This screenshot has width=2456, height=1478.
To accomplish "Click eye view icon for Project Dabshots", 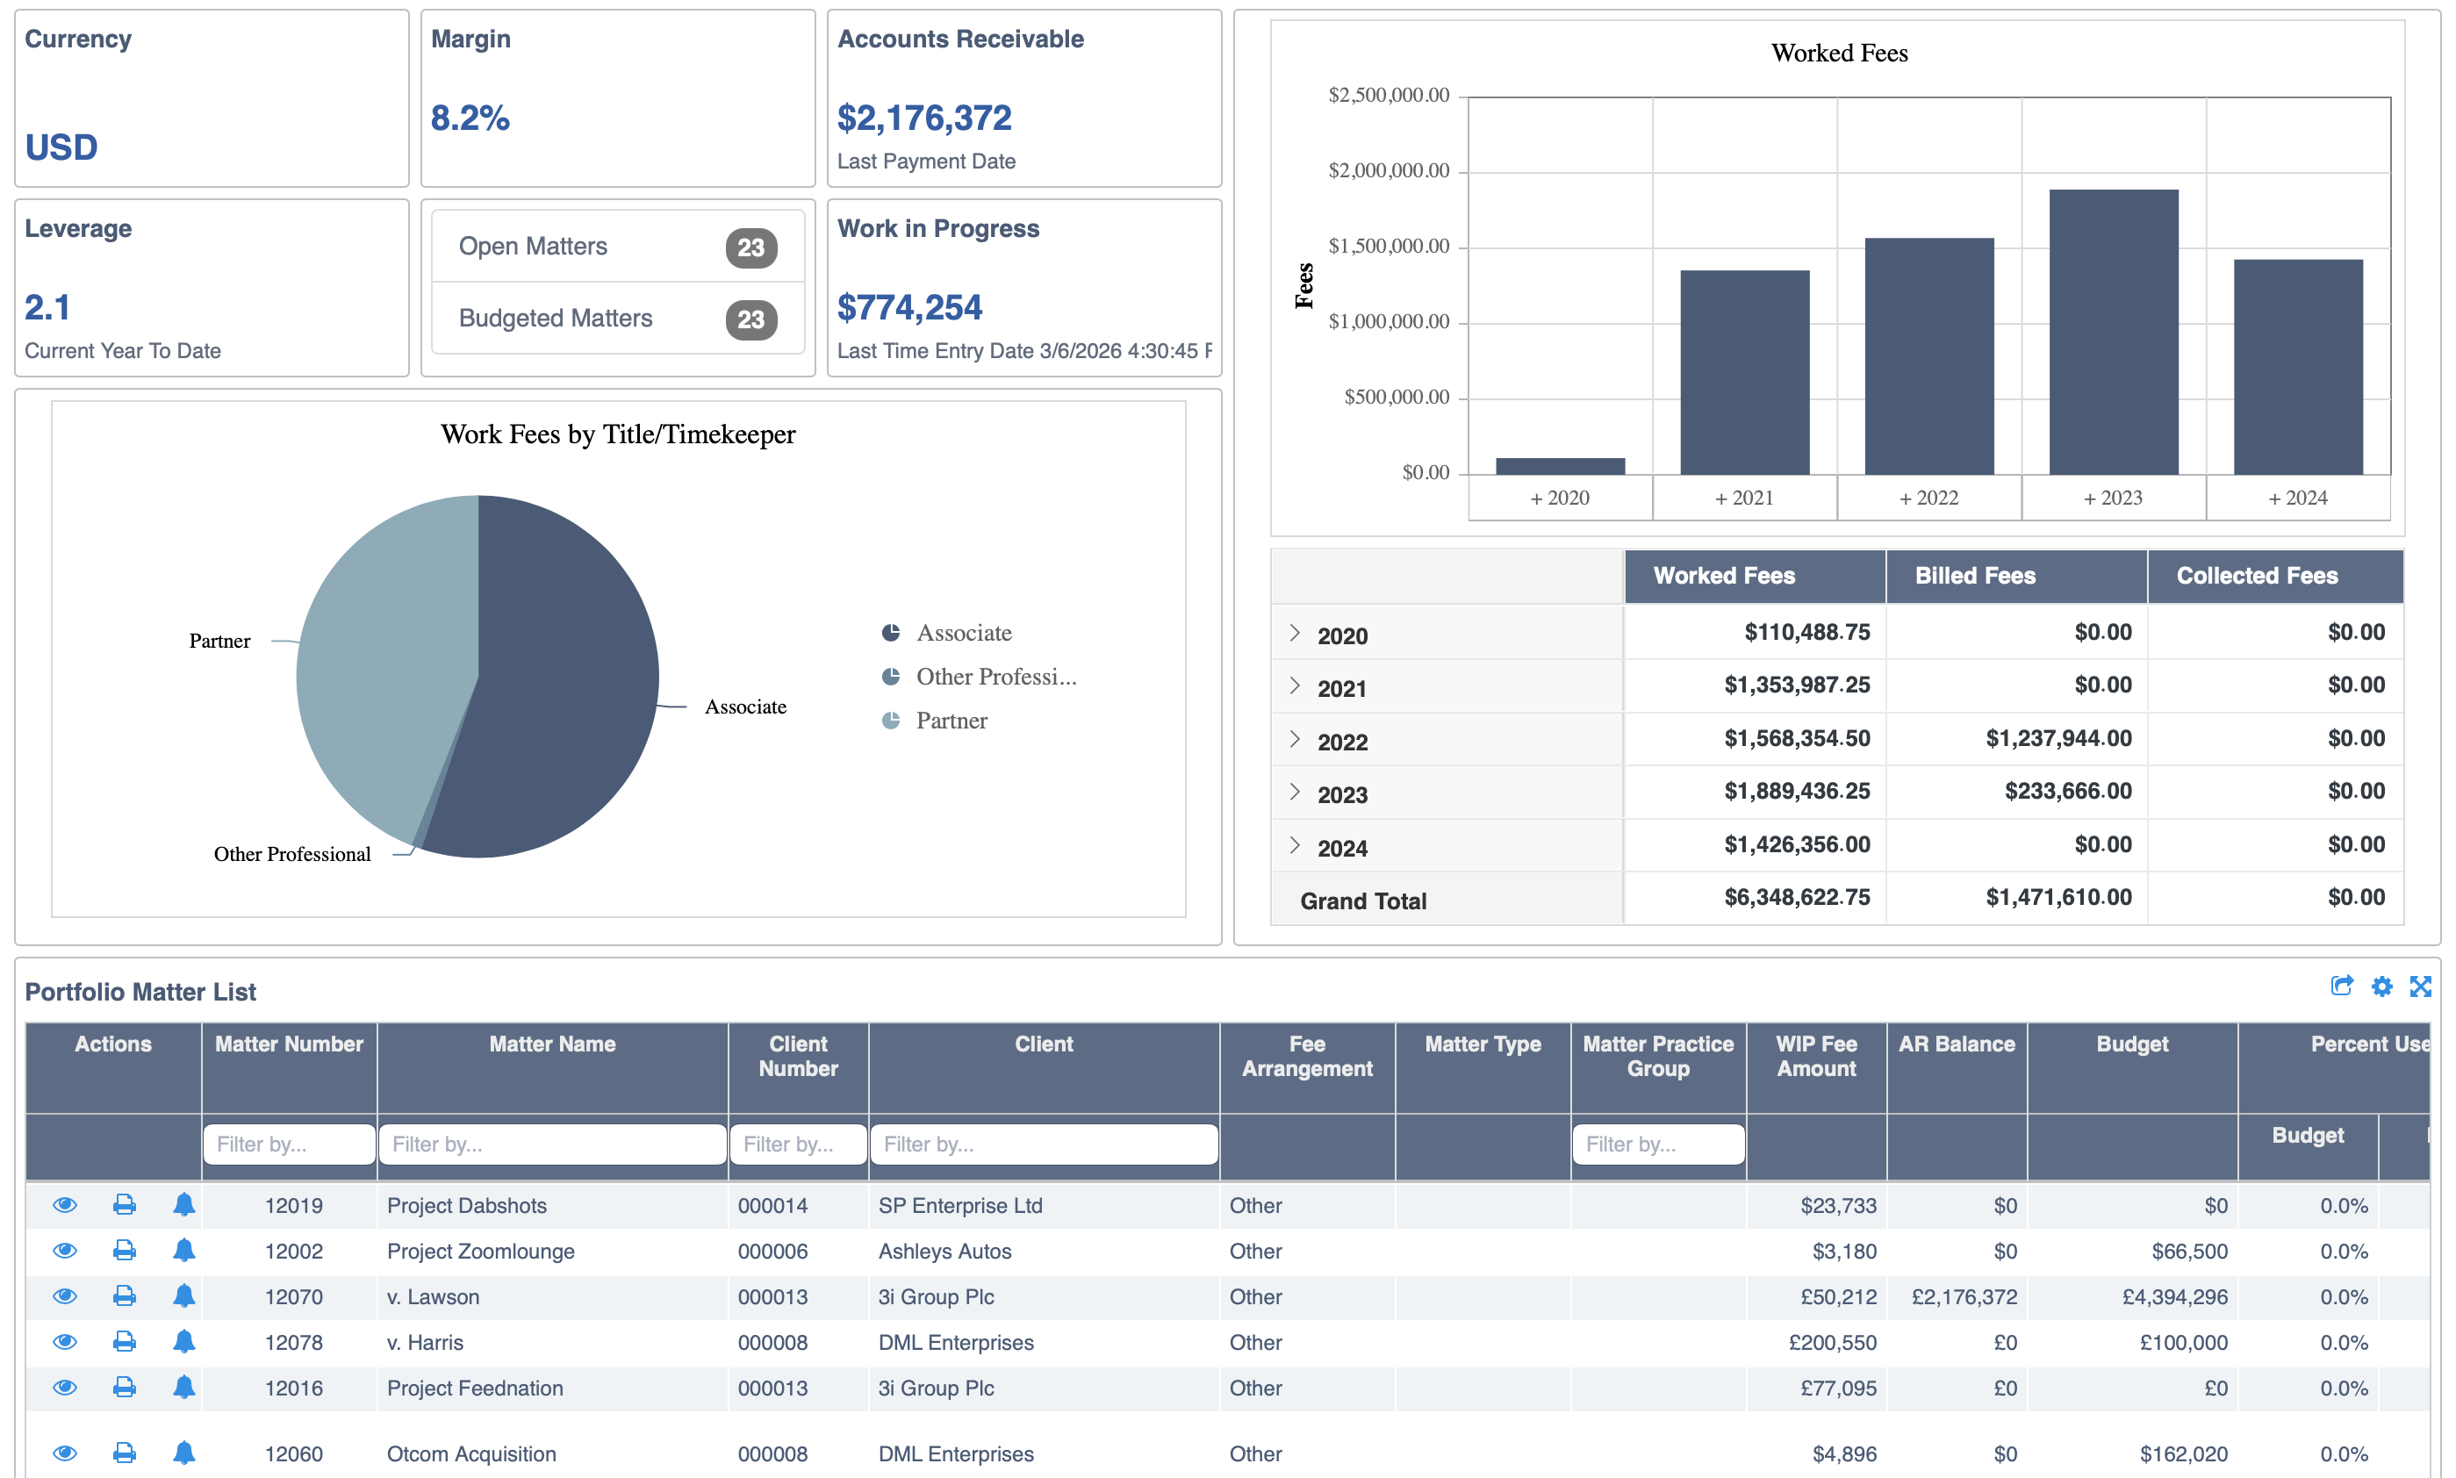I will pos(65,1205).
